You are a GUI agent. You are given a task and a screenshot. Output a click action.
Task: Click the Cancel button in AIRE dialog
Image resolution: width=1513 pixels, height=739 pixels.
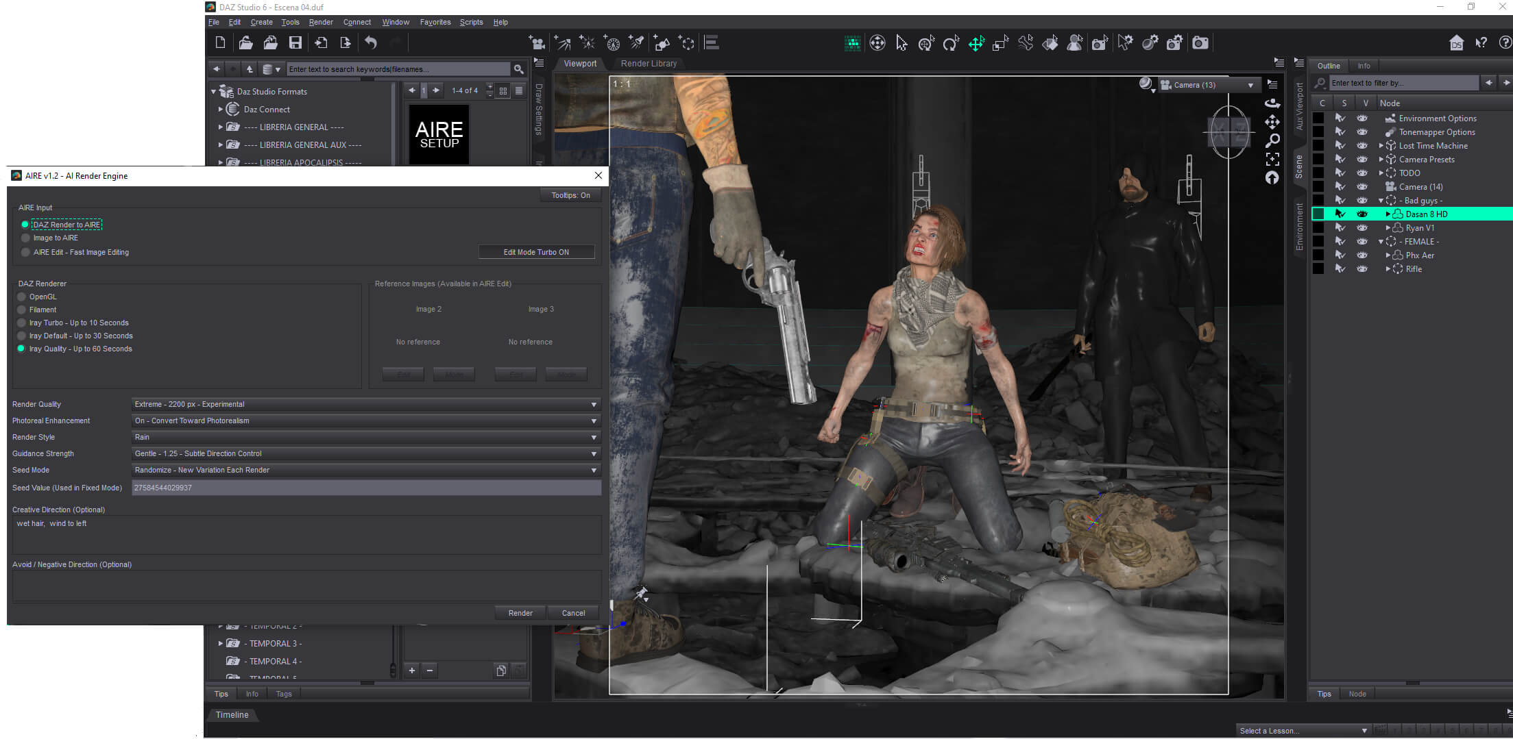[x=573, y=613]
